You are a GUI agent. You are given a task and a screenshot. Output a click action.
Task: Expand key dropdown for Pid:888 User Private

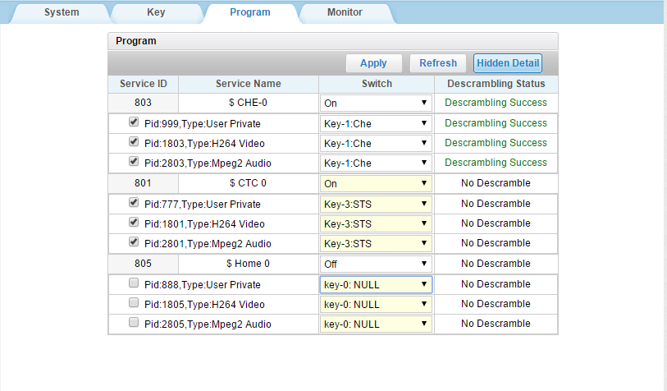[376, 284]
